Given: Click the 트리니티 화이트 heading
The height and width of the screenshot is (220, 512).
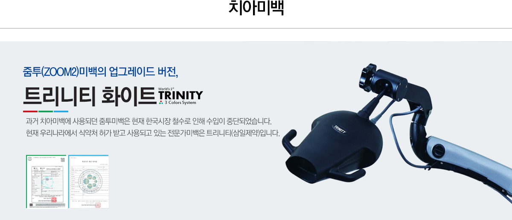Looking at the screenshot, I should [89, 96].
